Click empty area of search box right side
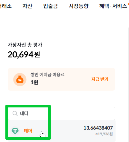This screenshot has height=142, width=129. (83, 113)
